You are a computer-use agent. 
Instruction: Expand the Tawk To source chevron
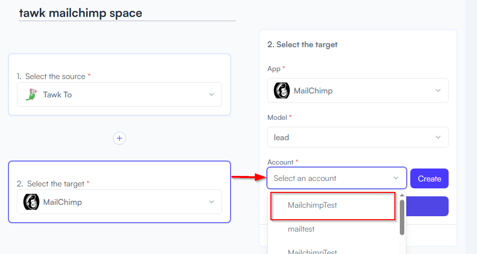(x=212, y=94)
